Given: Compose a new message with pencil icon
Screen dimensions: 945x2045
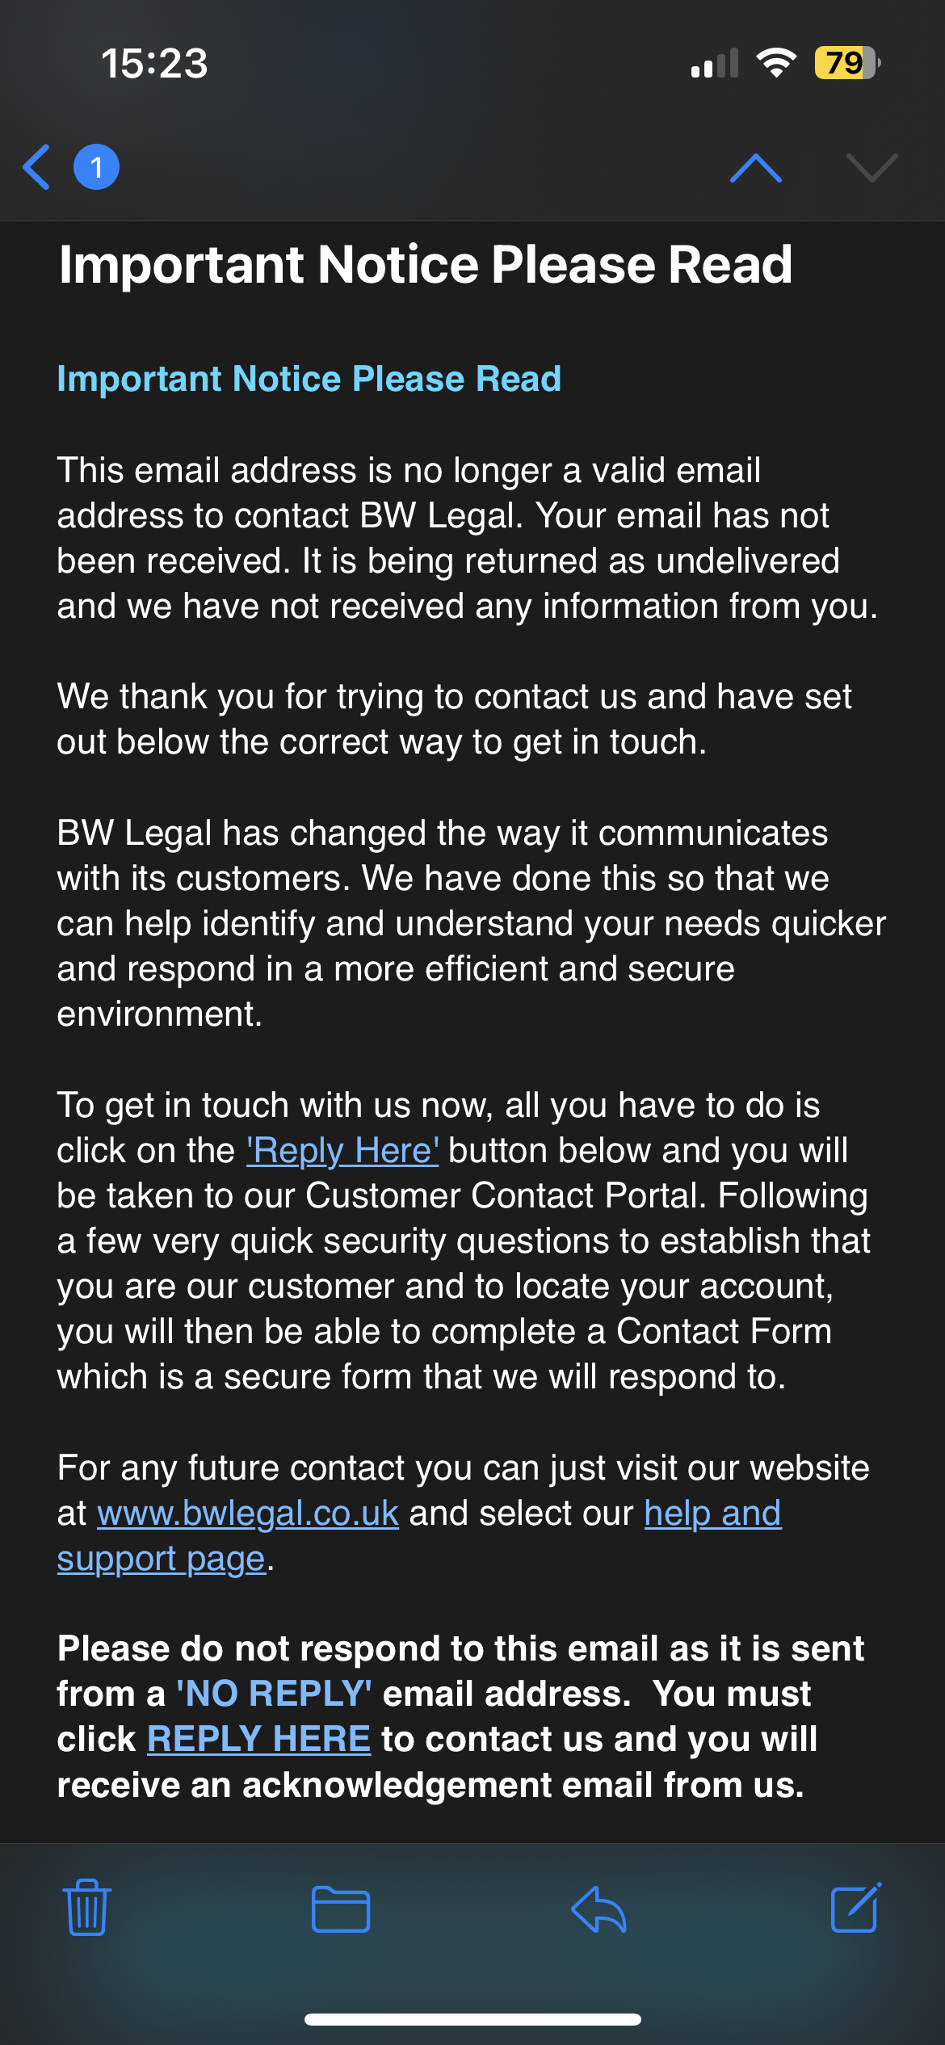Looking at the screenshot, I should (x=855, y=1909).
